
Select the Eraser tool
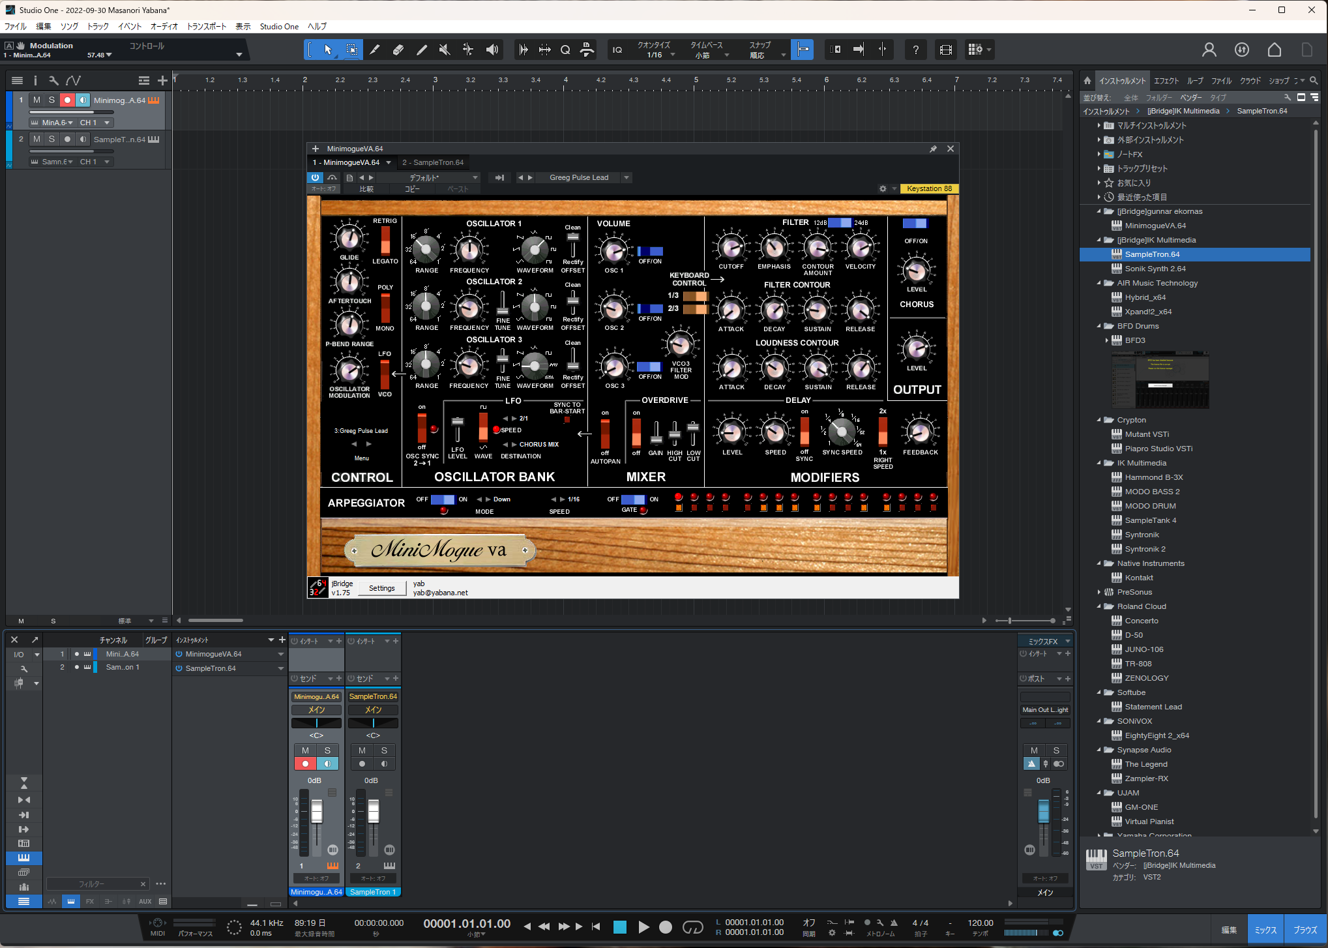398,50
